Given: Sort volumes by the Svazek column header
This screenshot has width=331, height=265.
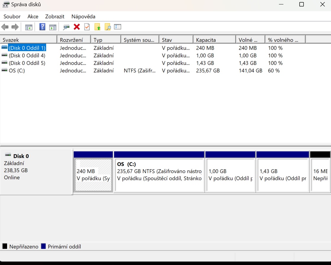Looking at the screenshot, I should tap(28, 40).
